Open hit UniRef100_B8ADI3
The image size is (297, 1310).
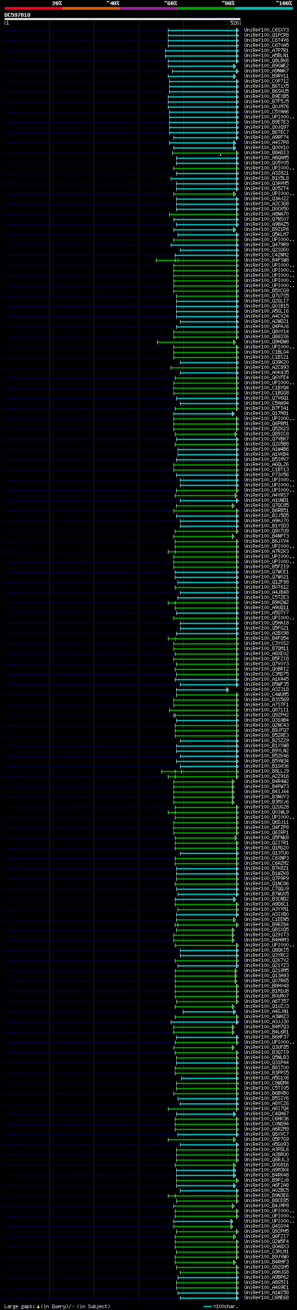pos(266,152)
